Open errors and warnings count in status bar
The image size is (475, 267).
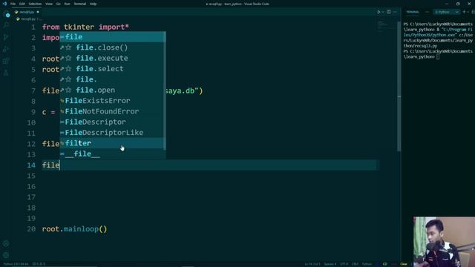coord(39,264)
